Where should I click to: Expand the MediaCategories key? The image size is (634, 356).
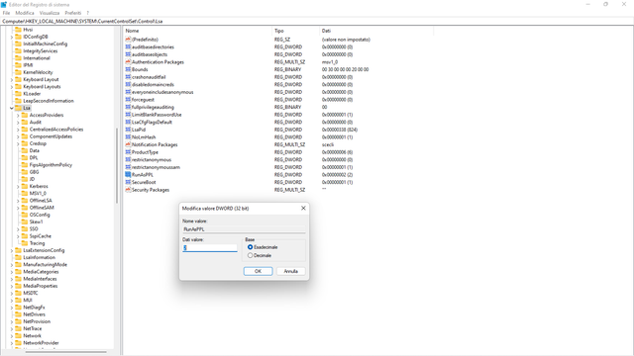click(12, 272)
